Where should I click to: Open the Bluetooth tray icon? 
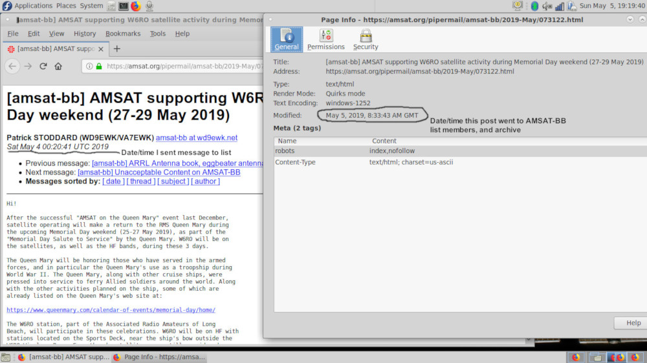click(x=534, y=6)
